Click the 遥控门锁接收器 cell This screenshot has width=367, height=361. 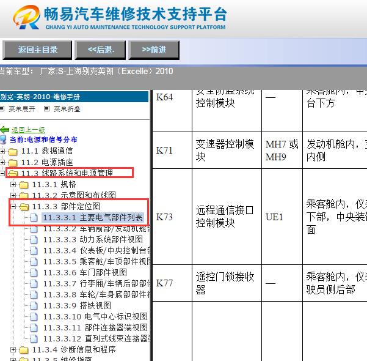point(227,283)
